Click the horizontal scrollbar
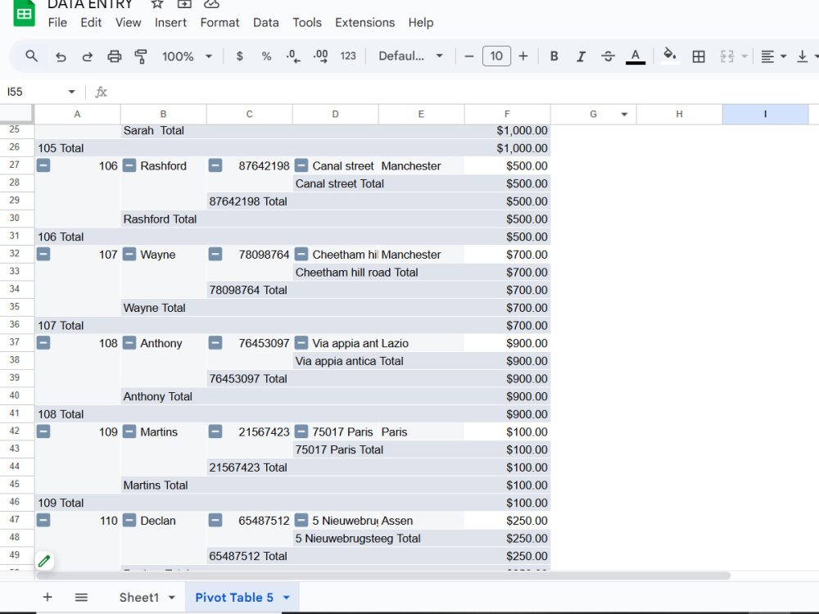Viewport: 819px width, 614px height. 383,576
